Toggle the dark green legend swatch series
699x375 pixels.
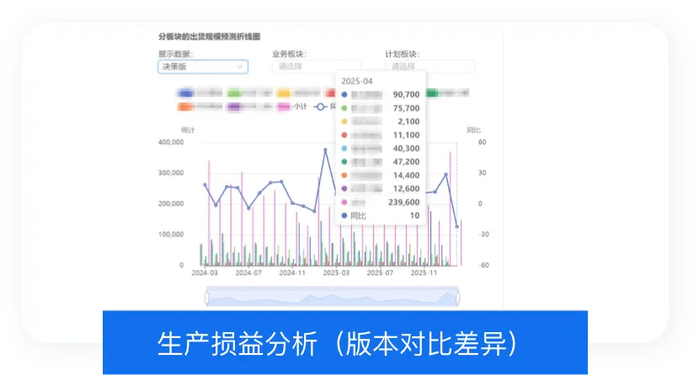432,93
